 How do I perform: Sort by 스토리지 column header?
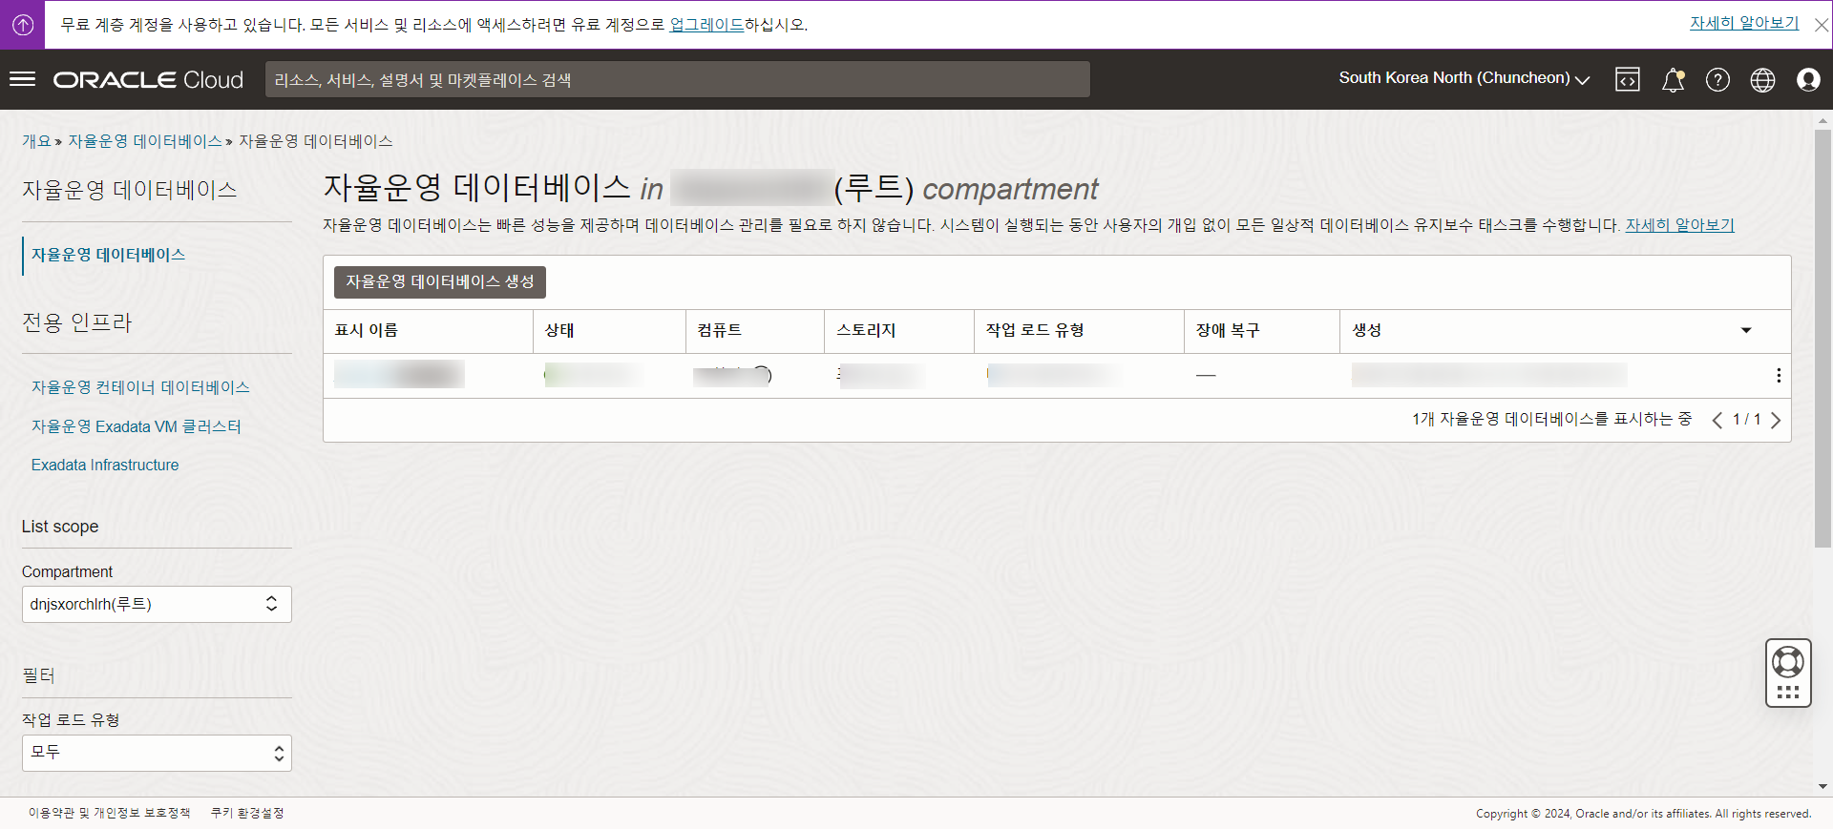pos(866,330)
